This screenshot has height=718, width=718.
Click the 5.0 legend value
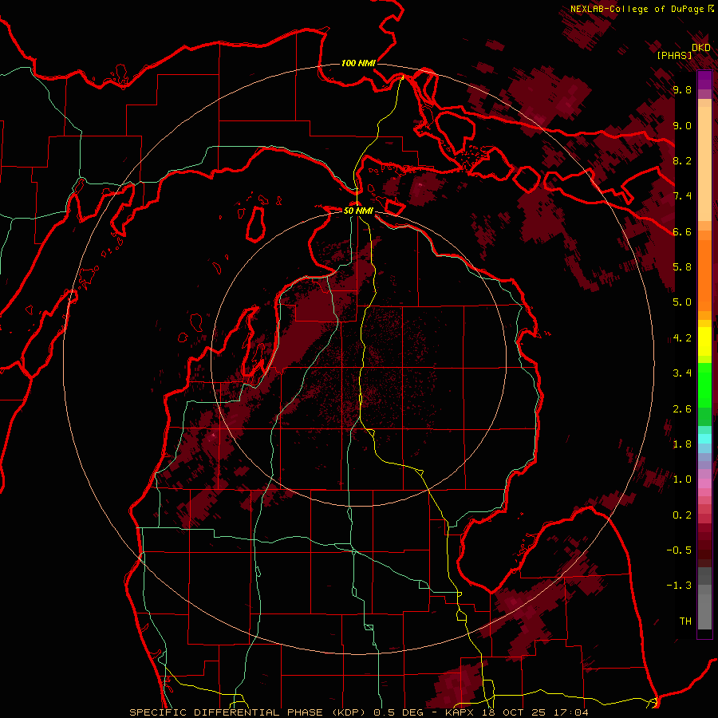(682, 302)
